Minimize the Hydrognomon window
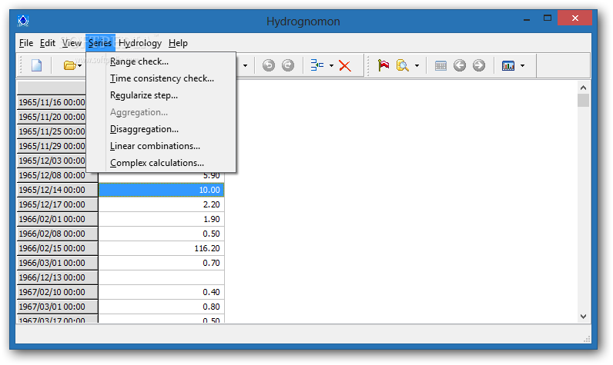 coord(527,18)
